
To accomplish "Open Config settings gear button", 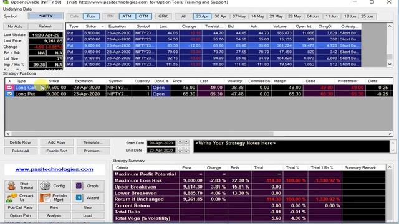I will 54,186.
